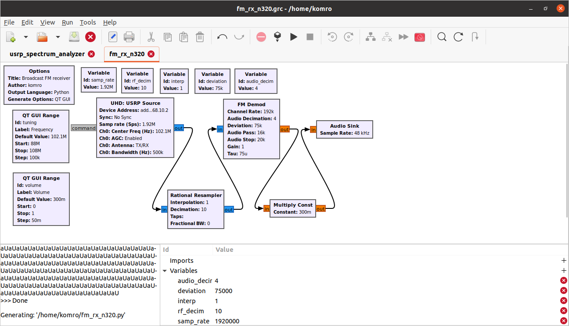Click the scissors cut icon
The height and width of the screenshot is (326, 569).
point(151,37)
